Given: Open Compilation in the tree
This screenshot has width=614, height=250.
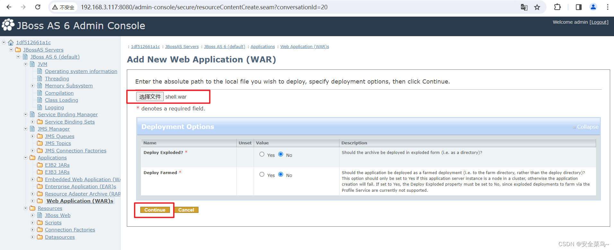Looking at the screenshot, I should click(x=59, y=93).
